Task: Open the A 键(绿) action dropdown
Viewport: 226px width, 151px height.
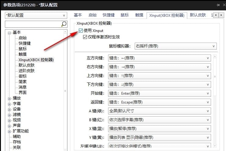Action: (x=159, y=111)
